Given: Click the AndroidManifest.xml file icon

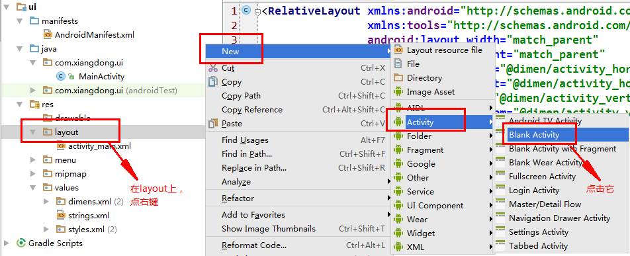Looking at the screenshot, I should [48, 35].
